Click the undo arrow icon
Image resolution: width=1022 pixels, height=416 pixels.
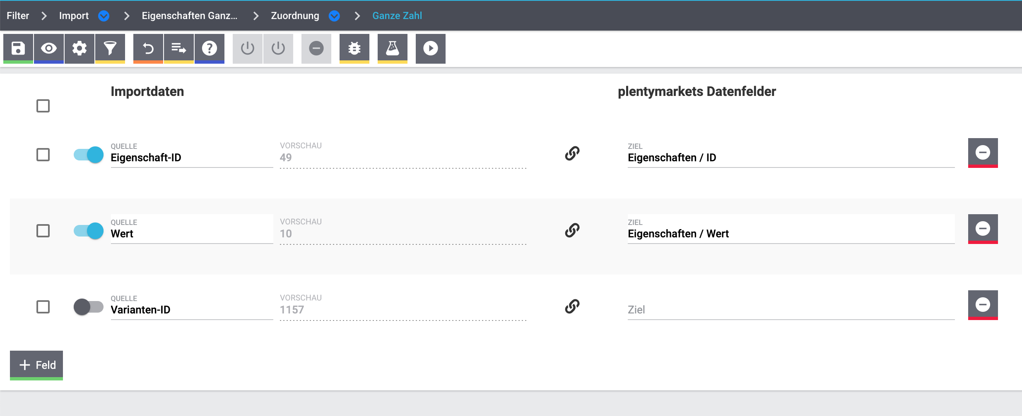click(x=148, y=48)
